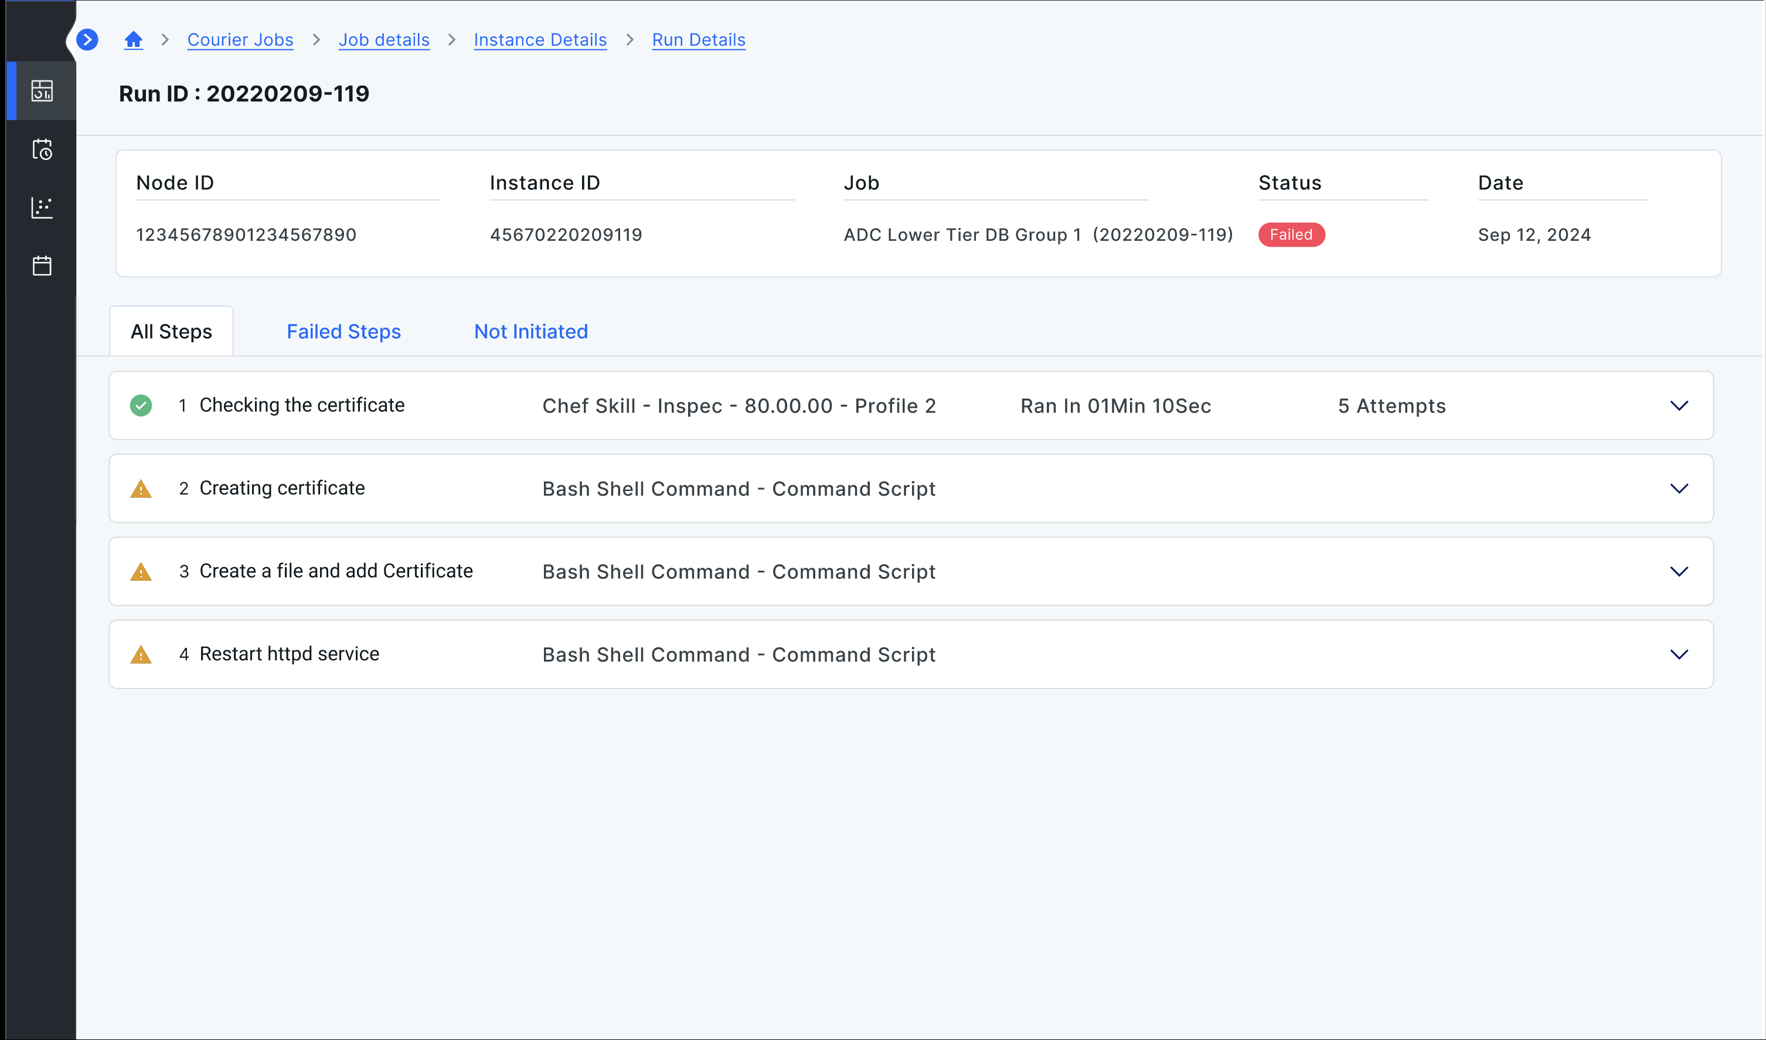Open the scatter chart reports icon
This screenshot has width=1766, height=1040.
[42, 207]
